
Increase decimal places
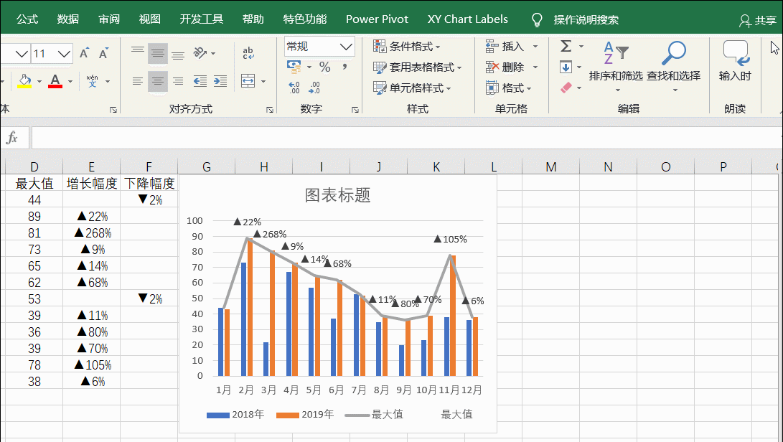[x=294, y=88]
